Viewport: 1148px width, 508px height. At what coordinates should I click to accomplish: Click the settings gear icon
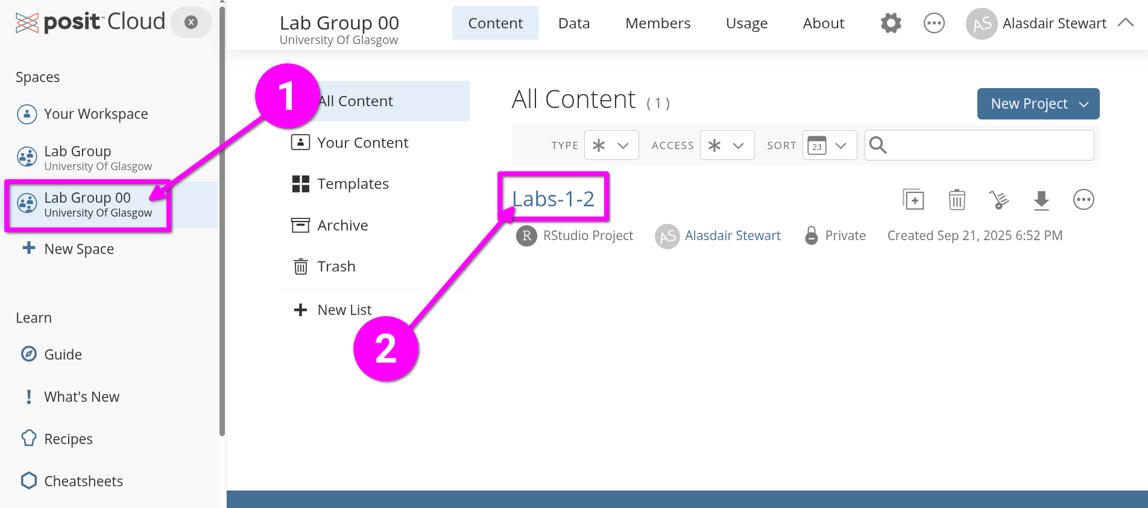891,24
